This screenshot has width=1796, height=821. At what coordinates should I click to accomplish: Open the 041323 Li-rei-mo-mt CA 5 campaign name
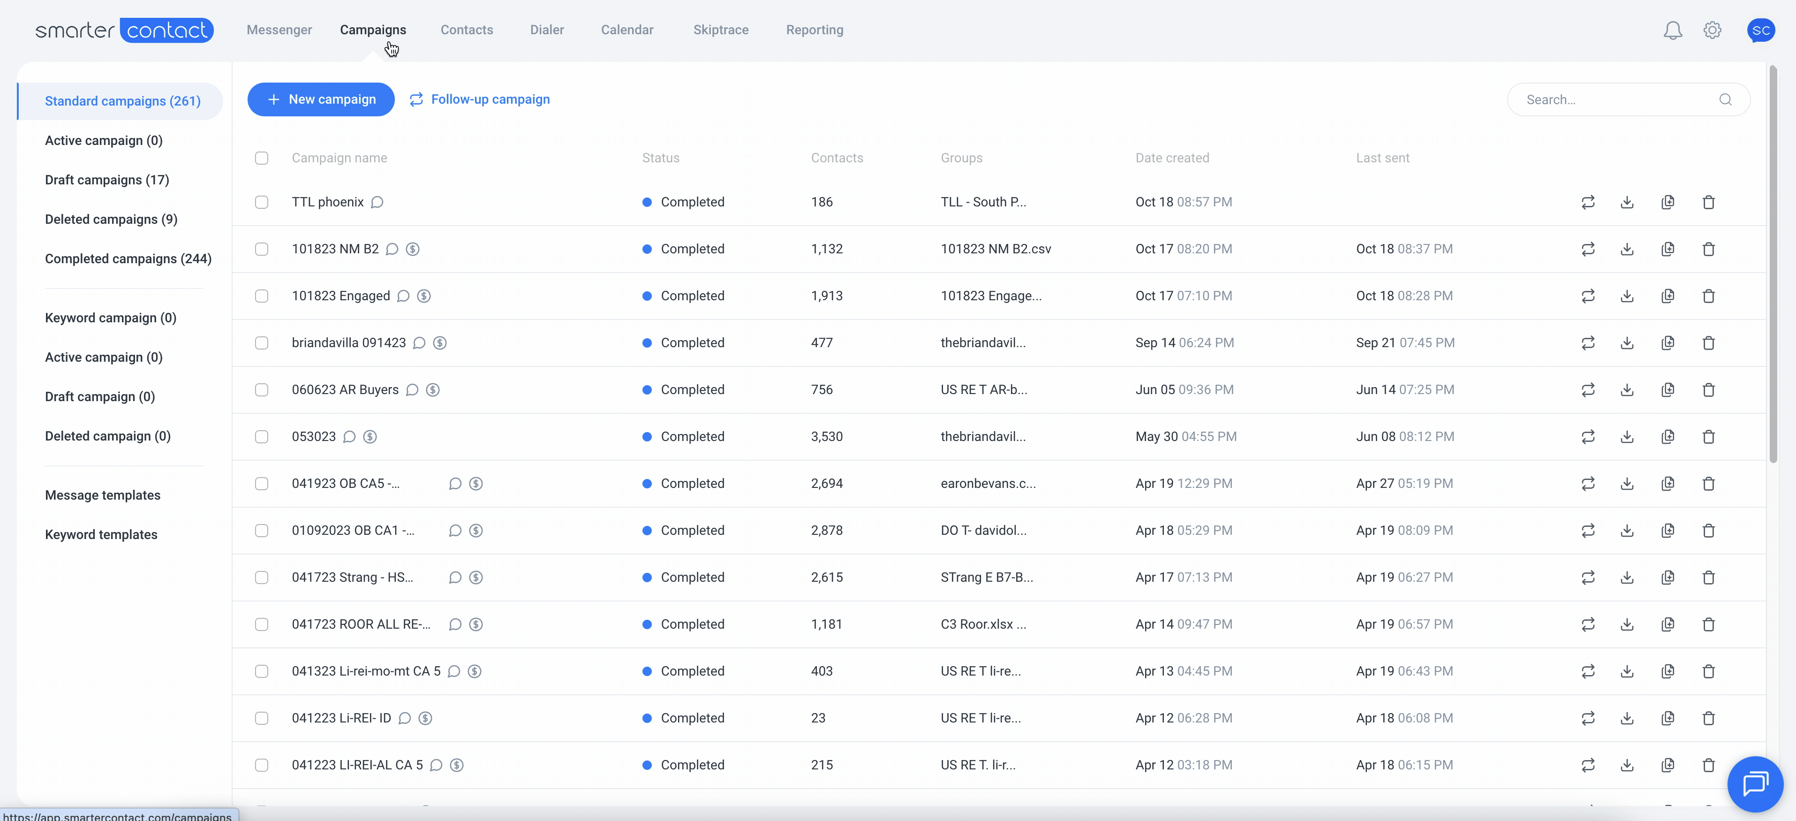(x=365, y=671)
